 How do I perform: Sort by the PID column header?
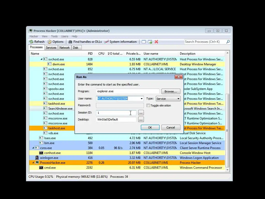click(87, 54)
